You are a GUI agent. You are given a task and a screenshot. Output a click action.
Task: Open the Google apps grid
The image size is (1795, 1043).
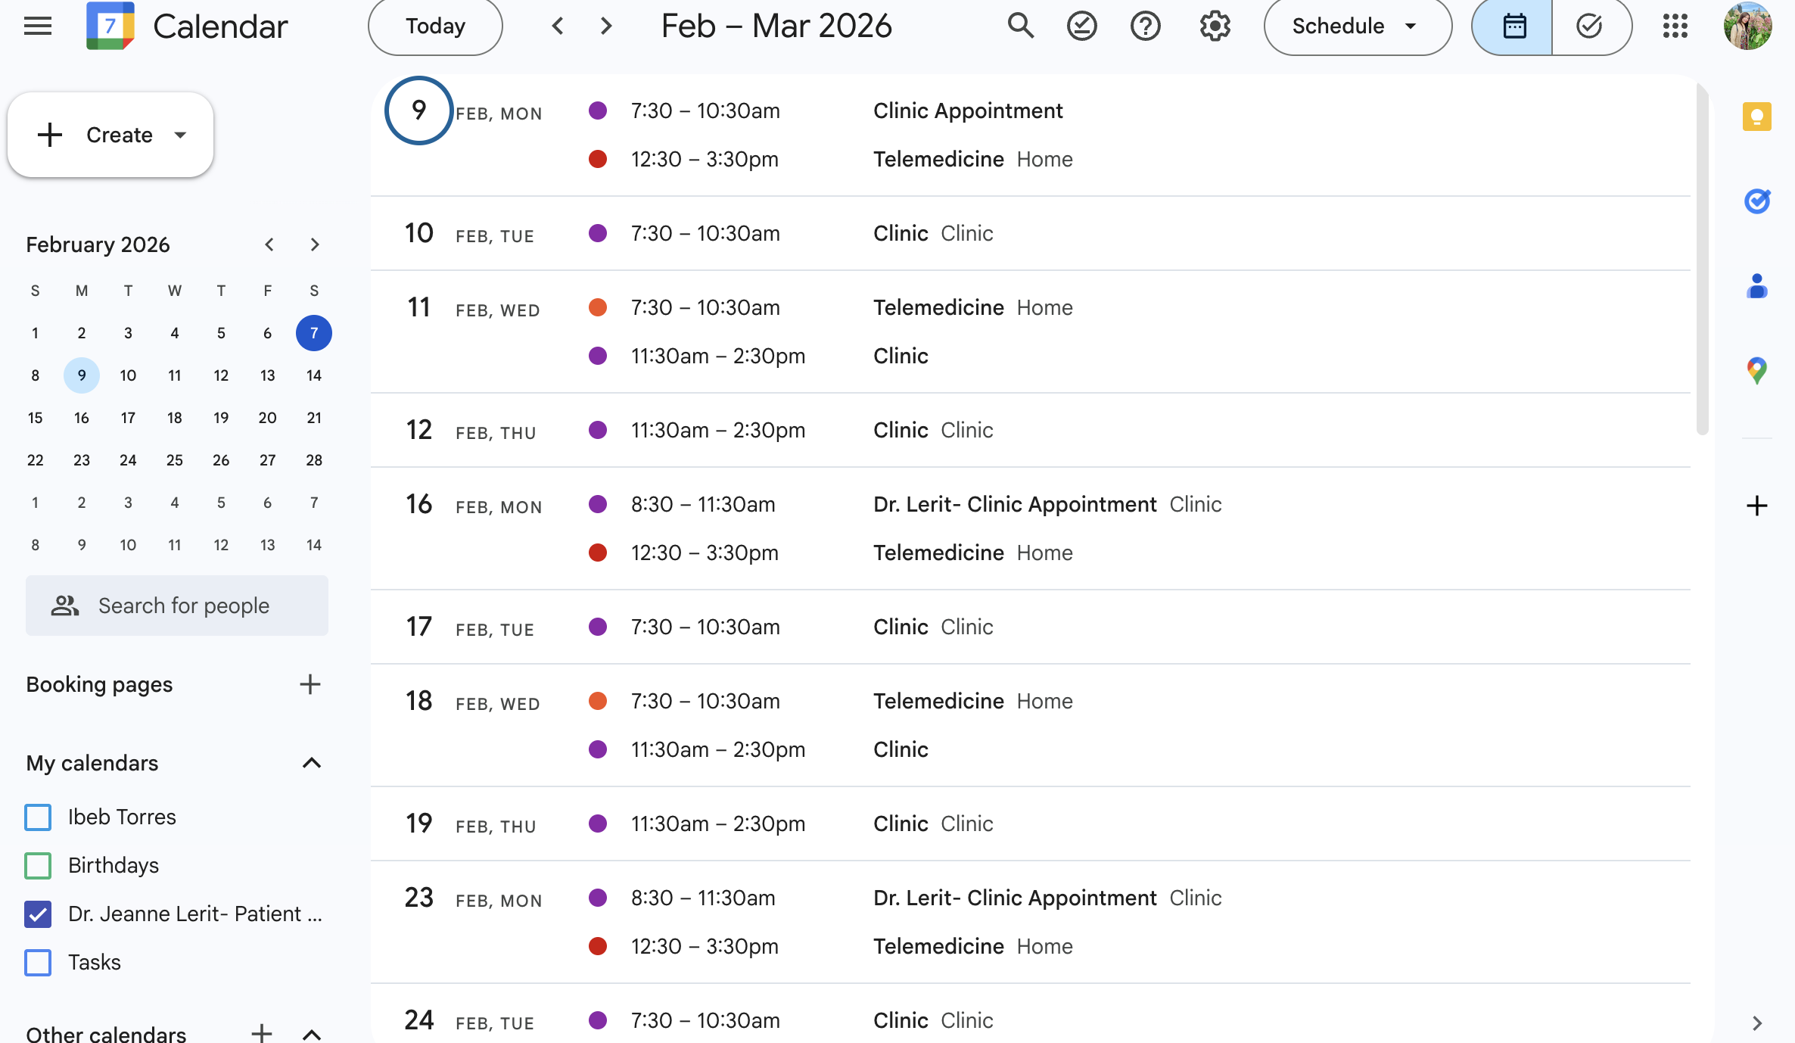pos(1675,26)
